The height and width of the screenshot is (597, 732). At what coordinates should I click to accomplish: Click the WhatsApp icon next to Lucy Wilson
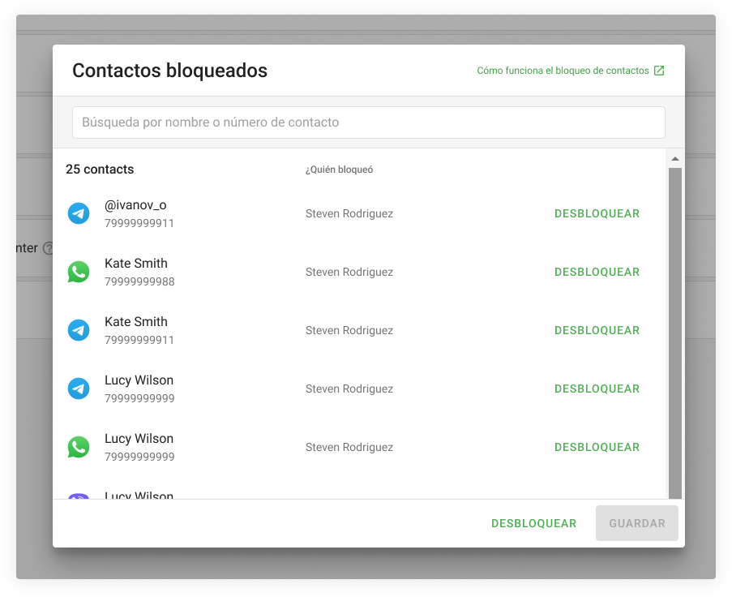(x=79, y=448)
